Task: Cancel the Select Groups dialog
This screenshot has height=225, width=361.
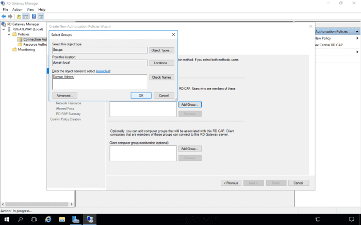Action: [x=163, y=96]
